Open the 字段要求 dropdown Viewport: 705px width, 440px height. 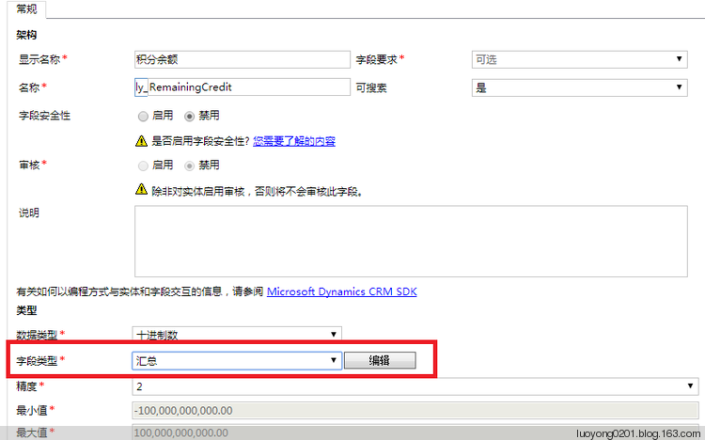[x=579, y=59]
